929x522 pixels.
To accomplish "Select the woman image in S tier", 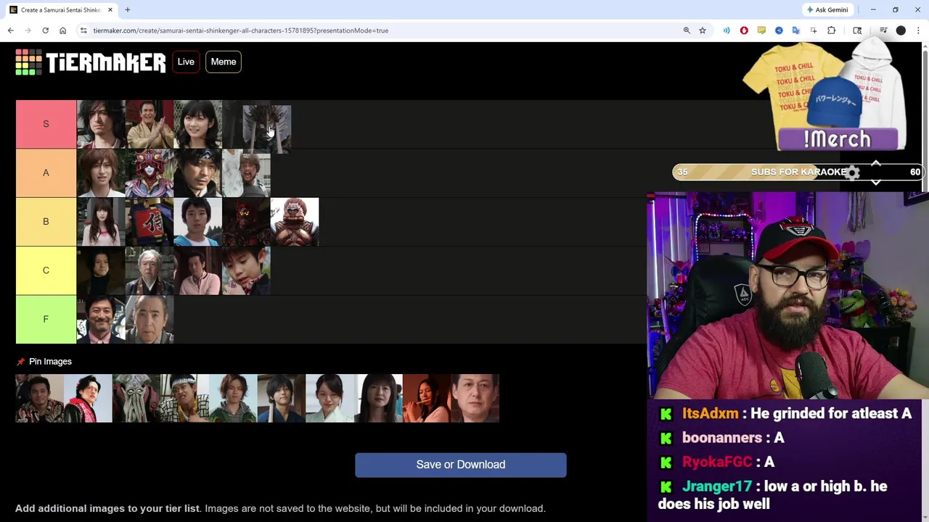I will [x=197, y=125].
